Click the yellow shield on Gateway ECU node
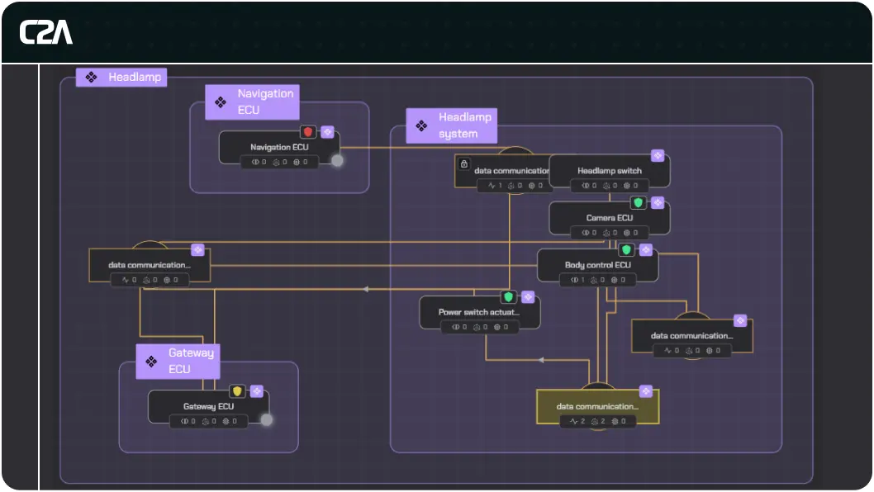Viewport: 874px width, 492px height. (237, 391)
